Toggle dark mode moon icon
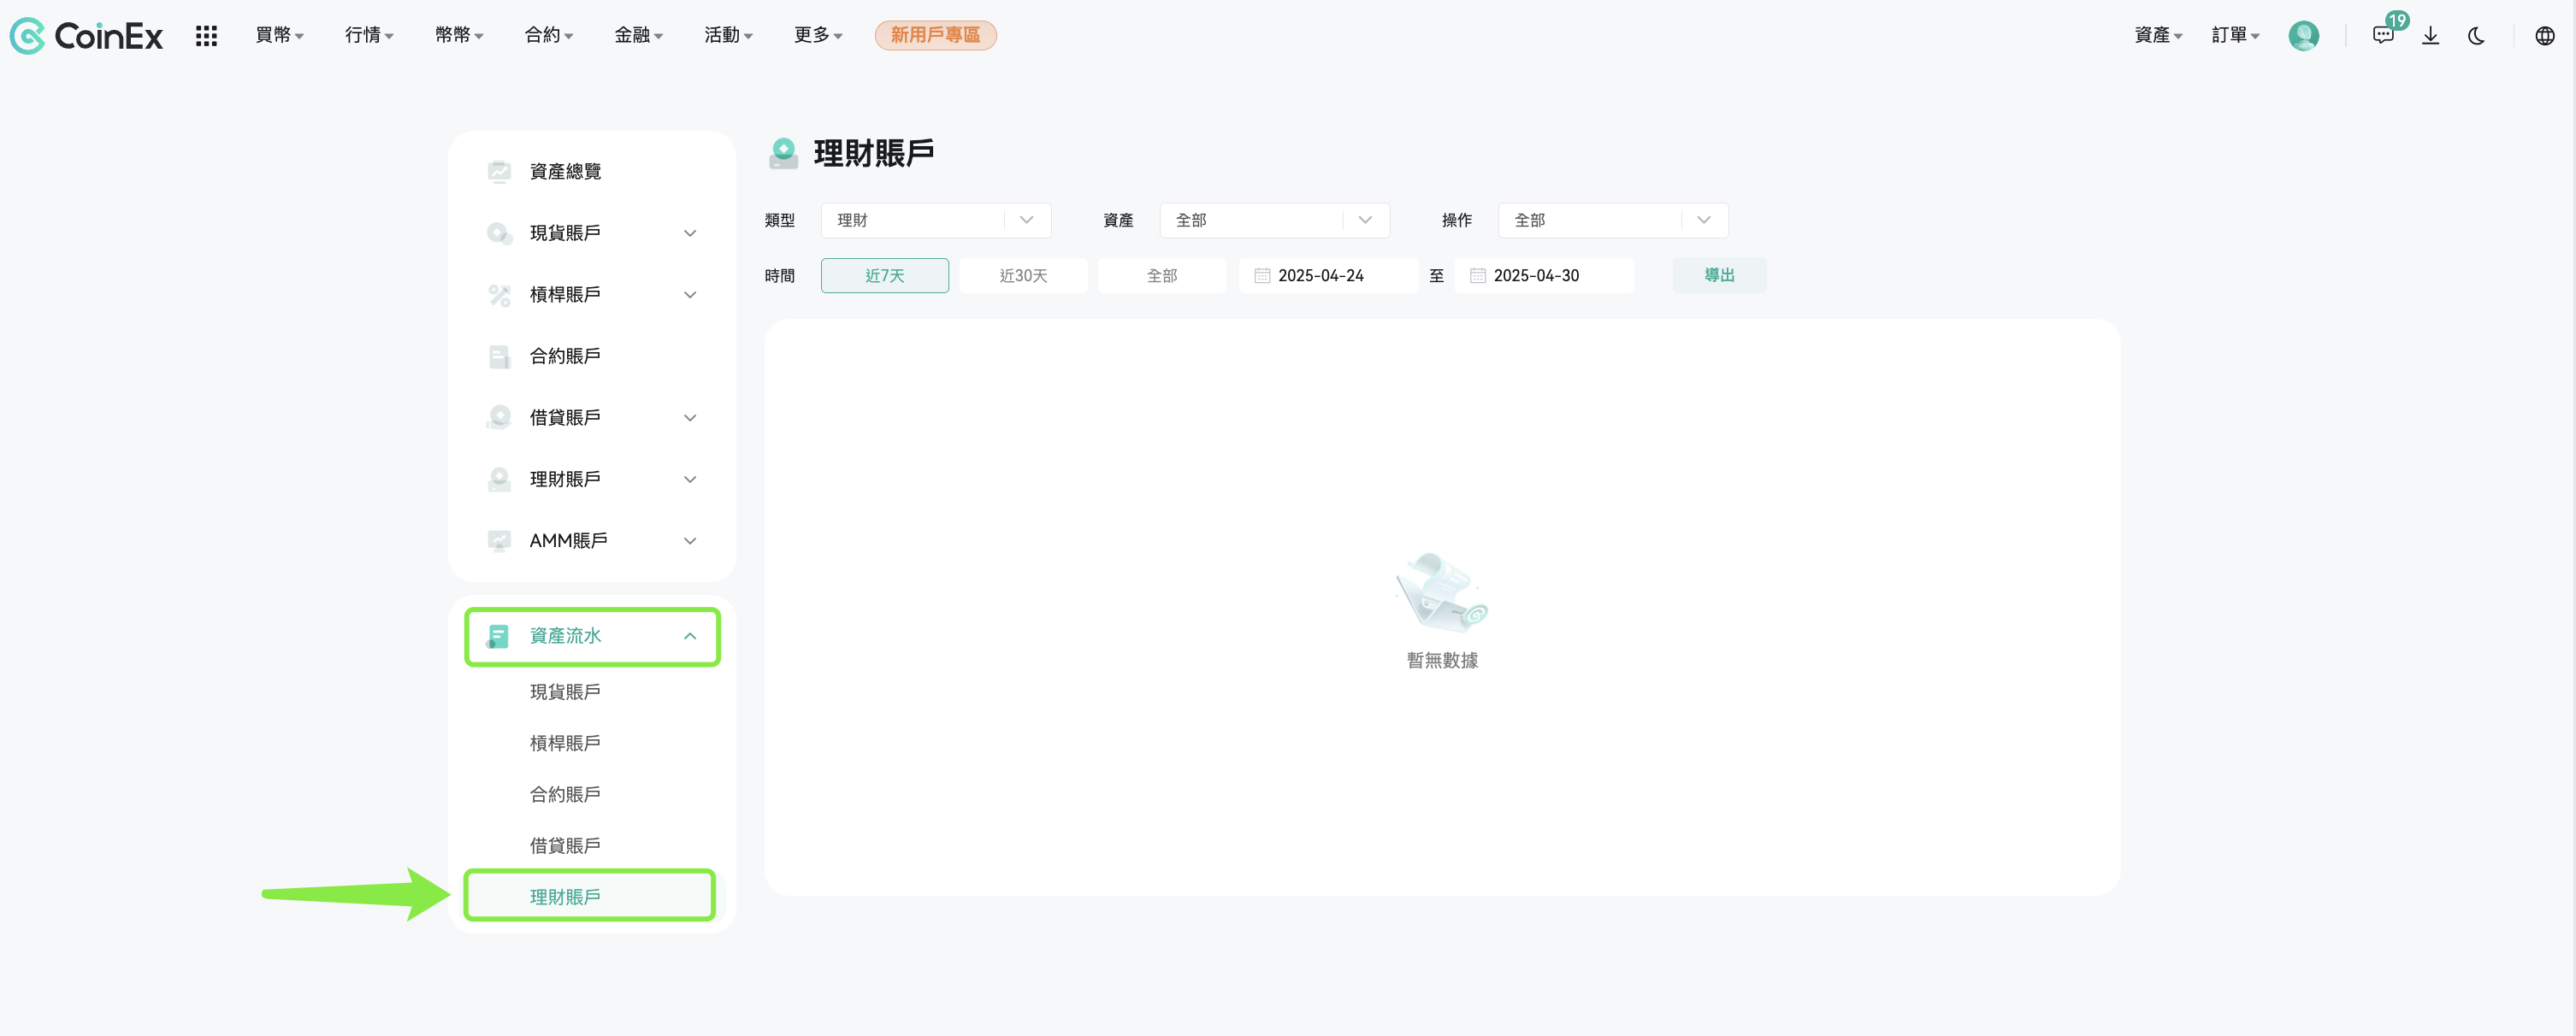The height and width of the screenshot is (1036, 2576). pos(2476,36)
